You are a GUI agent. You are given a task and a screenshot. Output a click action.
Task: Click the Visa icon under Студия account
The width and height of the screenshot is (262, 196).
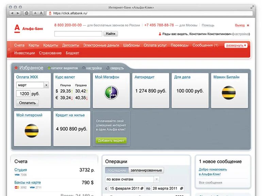[x=17, y=175]
